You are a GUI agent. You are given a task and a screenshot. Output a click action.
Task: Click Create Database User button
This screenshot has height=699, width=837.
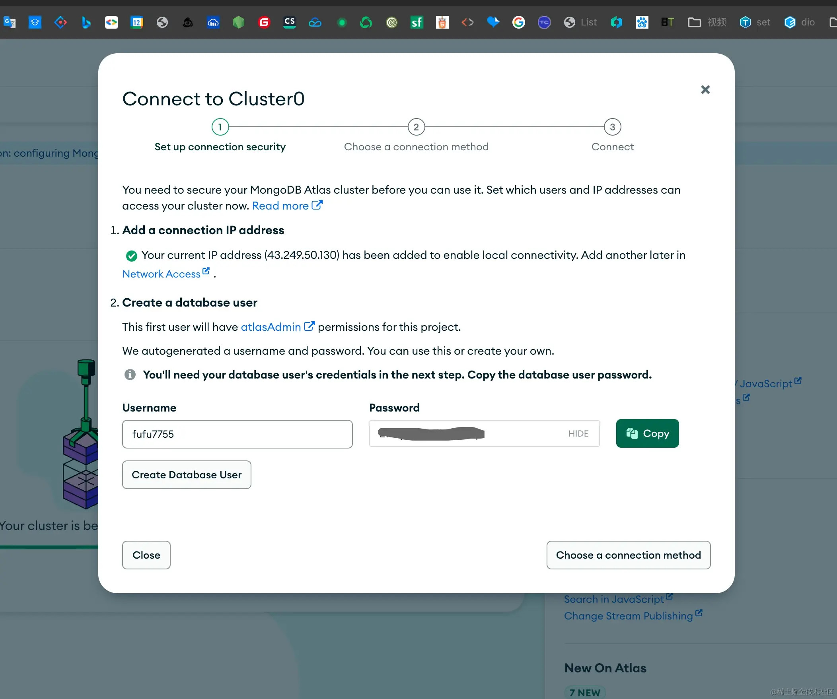[187, 475]
